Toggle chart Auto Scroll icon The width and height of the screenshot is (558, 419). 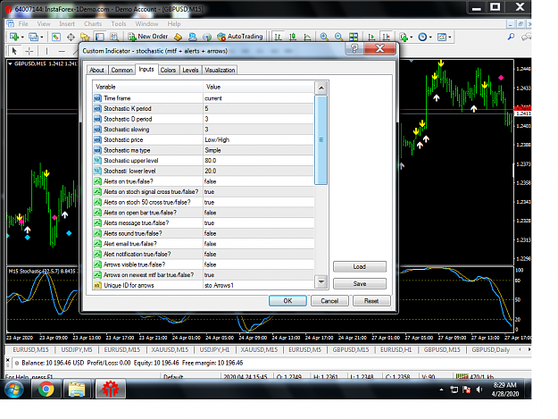[x=371, y=37]
